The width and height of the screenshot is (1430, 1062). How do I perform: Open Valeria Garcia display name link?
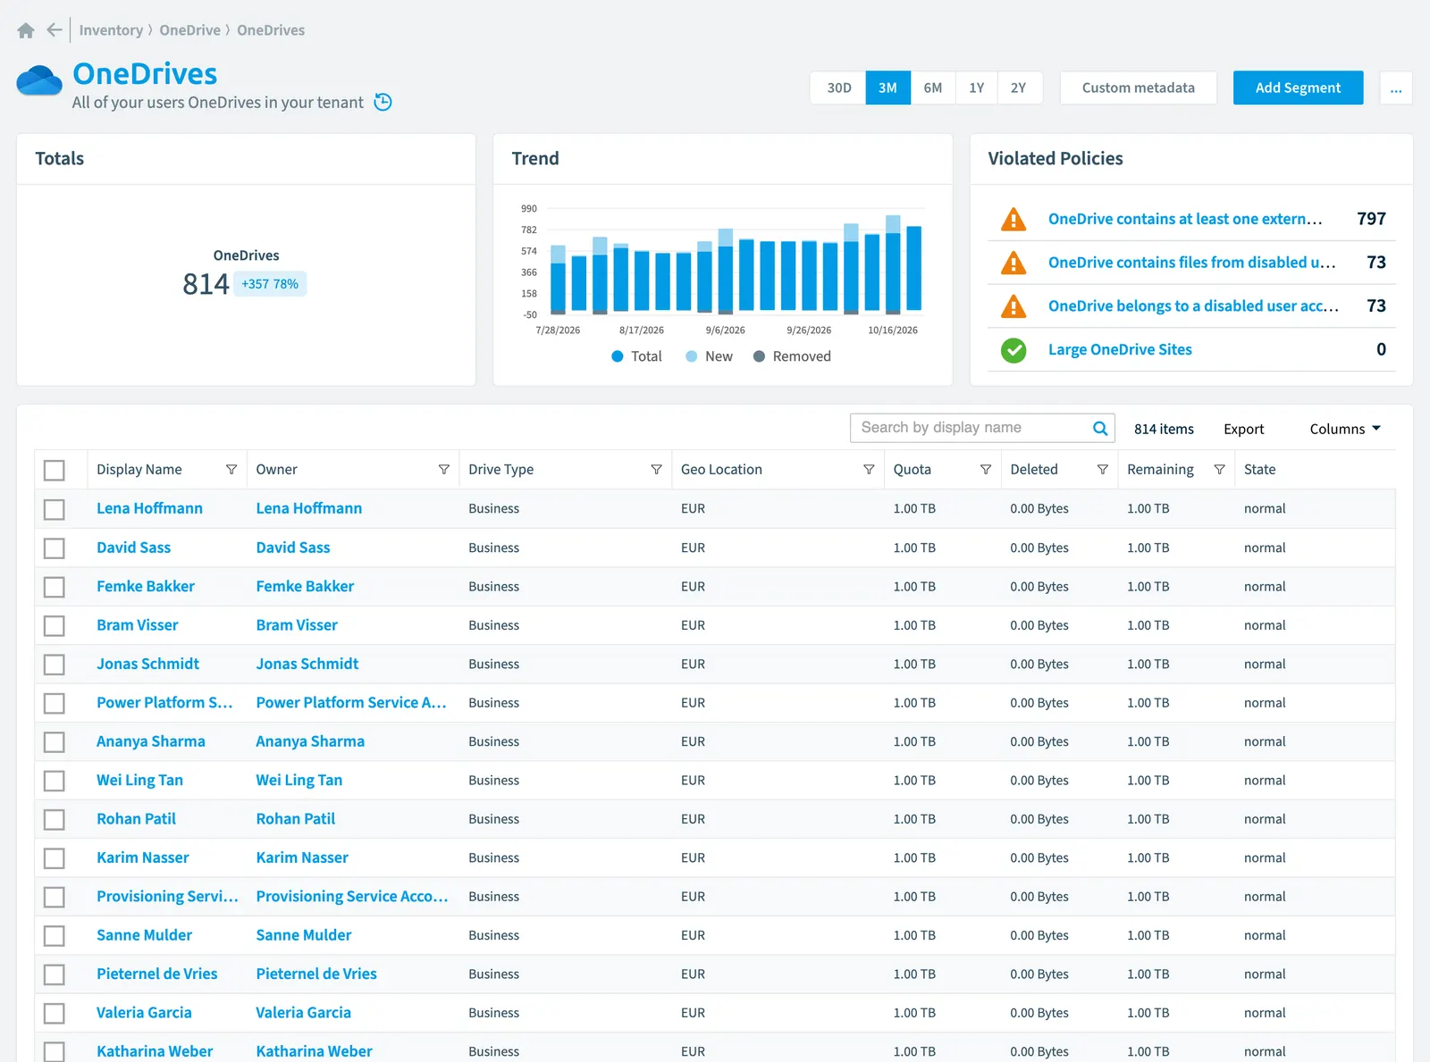click(x=144, y=1013)
